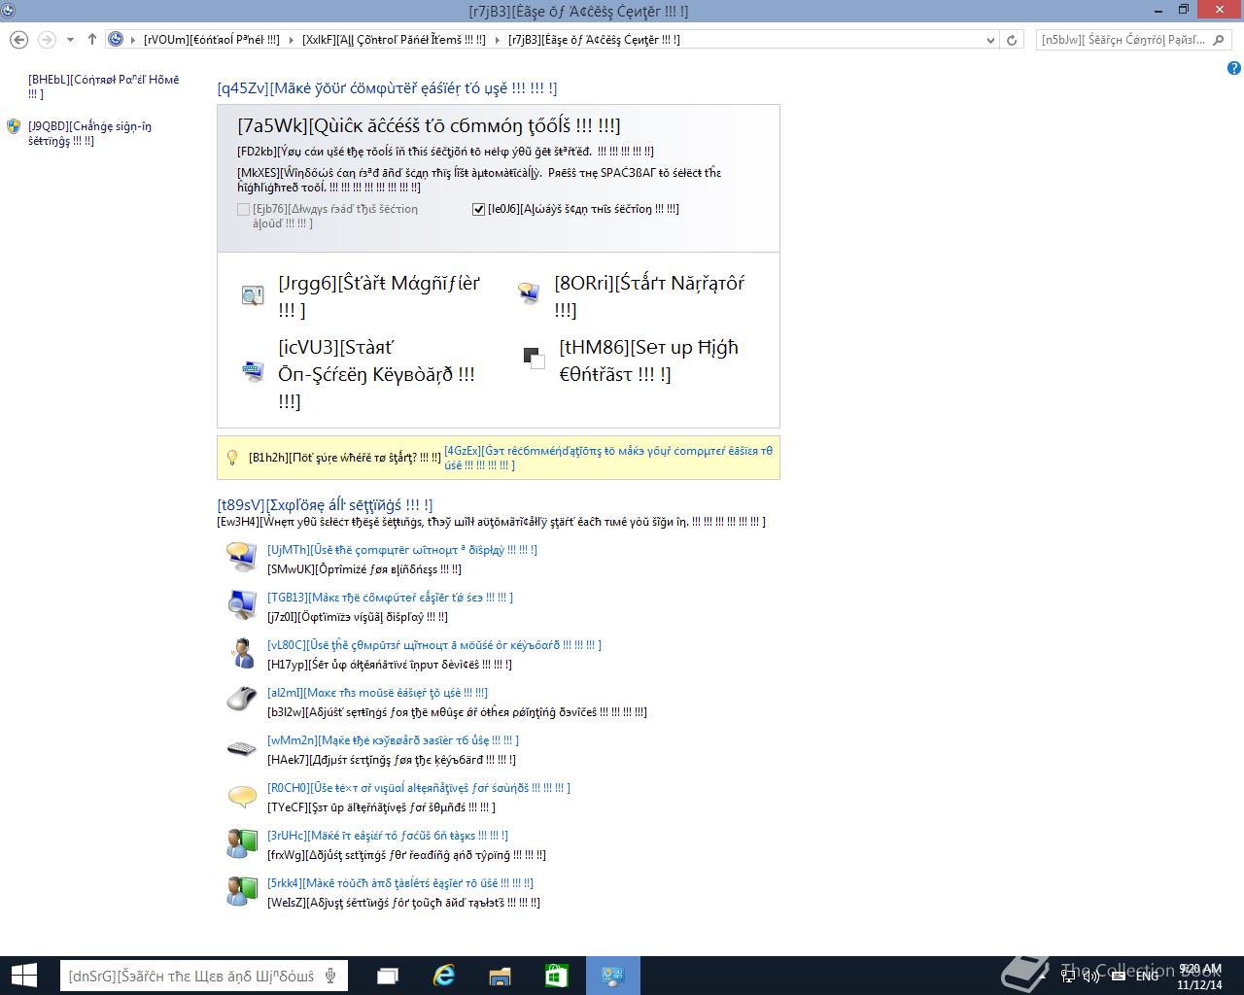Viewport: 1244px width, 995px height.
Task: Open 'Make the computer easier to see' link
Action: click(390, 597)
